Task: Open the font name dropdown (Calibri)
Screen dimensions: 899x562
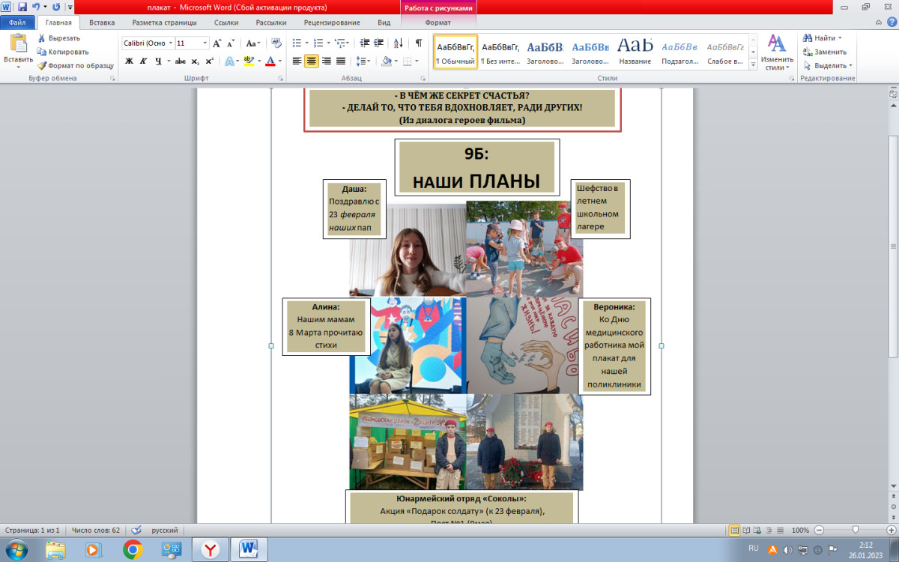Action: pyautogui.click(x=170, y=43)
